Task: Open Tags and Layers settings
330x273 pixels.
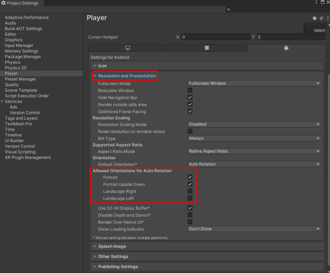Action: click(21, 118)
